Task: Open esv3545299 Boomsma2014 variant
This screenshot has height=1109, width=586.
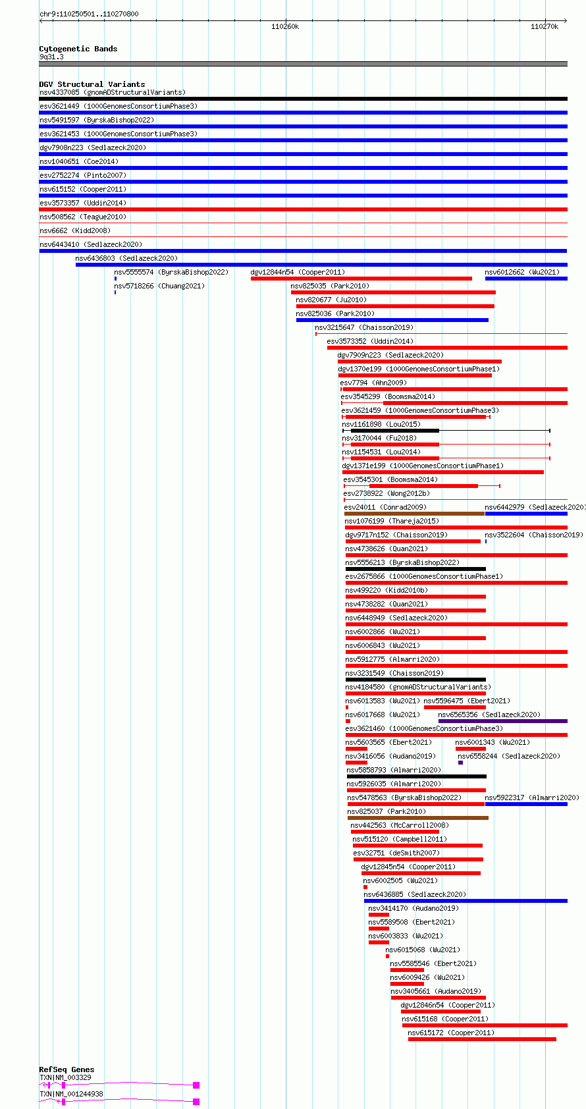Action: point(388,396)
